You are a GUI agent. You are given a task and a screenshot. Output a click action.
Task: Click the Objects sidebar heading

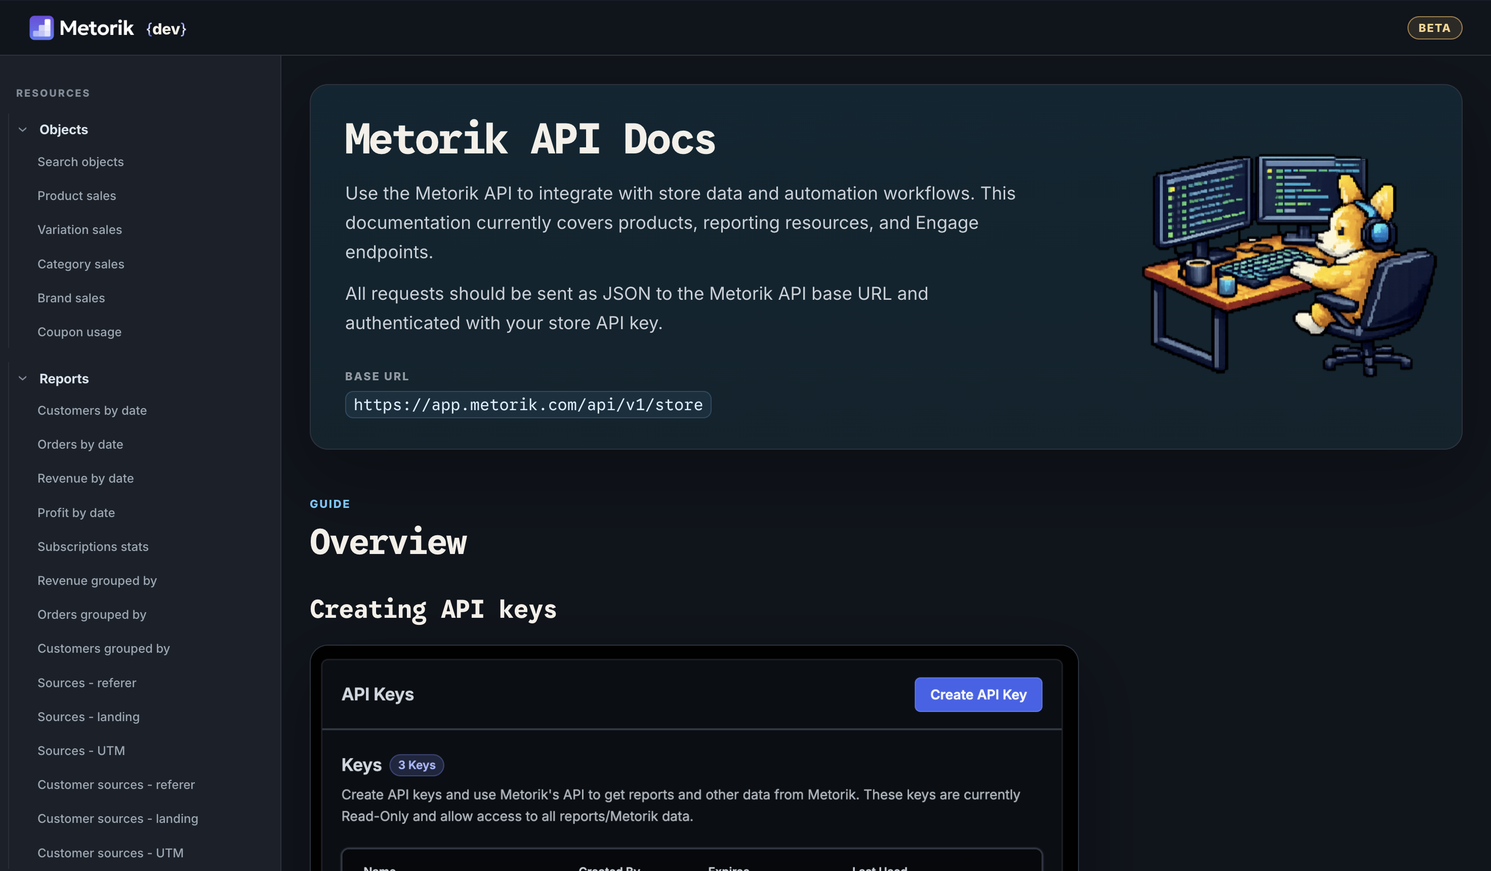[63, 130]
